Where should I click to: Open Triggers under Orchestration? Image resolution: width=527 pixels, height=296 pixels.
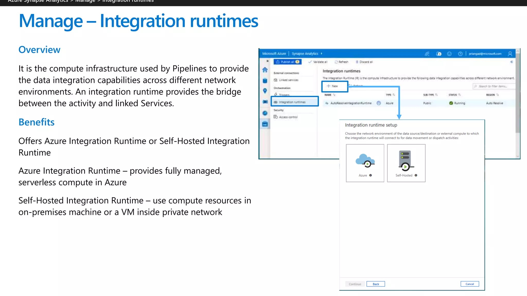[x=282, y=95]
